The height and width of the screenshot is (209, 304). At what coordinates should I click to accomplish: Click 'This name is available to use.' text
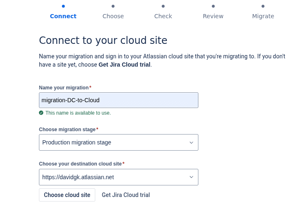(78, 113)
